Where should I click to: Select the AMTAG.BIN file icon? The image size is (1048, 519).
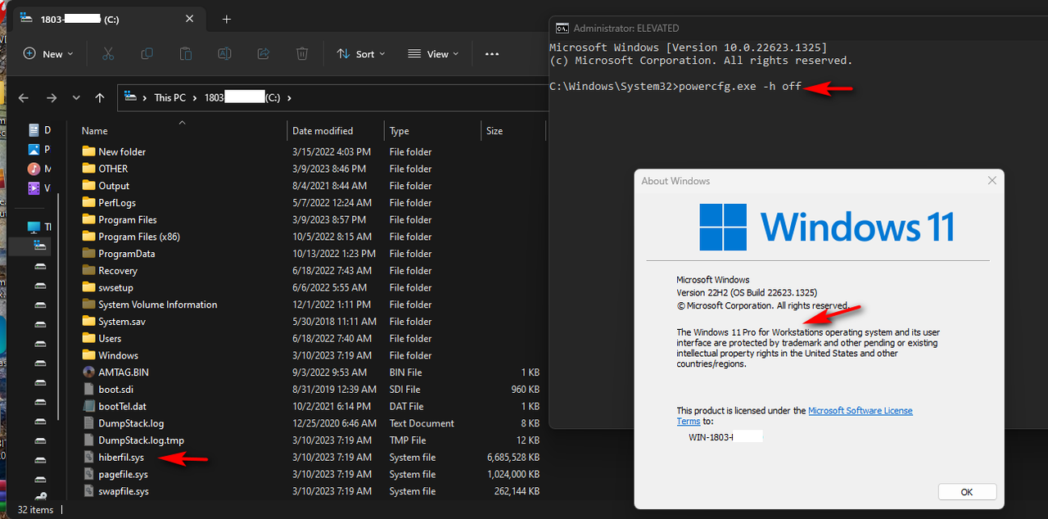pyautogui.click(x=89, y=372)
